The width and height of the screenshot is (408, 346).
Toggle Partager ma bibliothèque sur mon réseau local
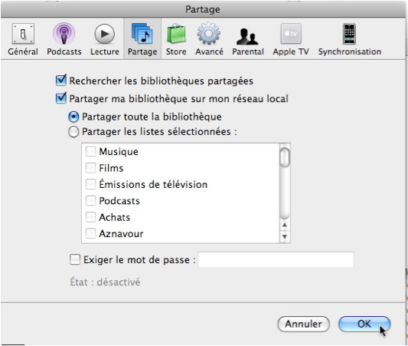[x=61, y=98]
